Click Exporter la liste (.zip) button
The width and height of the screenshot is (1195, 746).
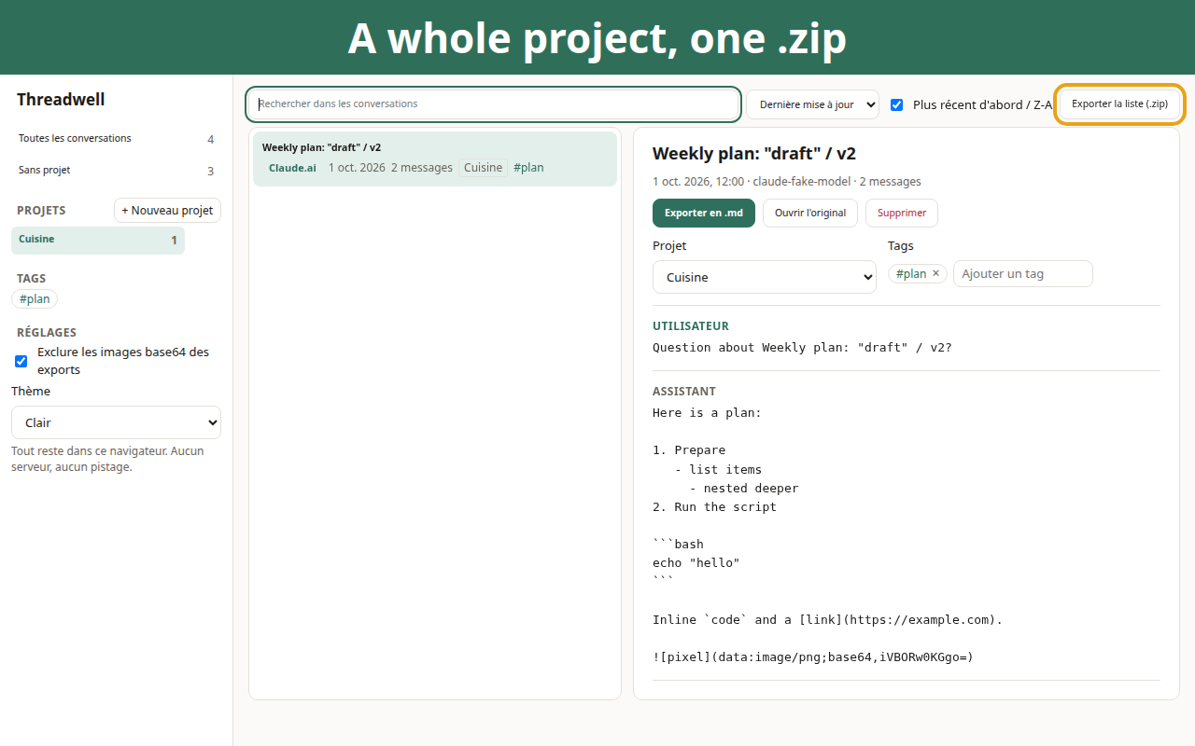(1119, 104)
